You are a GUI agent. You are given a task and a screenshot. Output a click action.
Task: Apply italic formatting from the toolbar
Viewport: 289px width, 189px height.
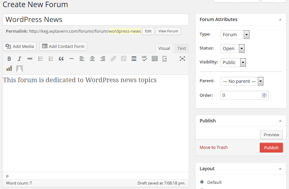[20, 59]
